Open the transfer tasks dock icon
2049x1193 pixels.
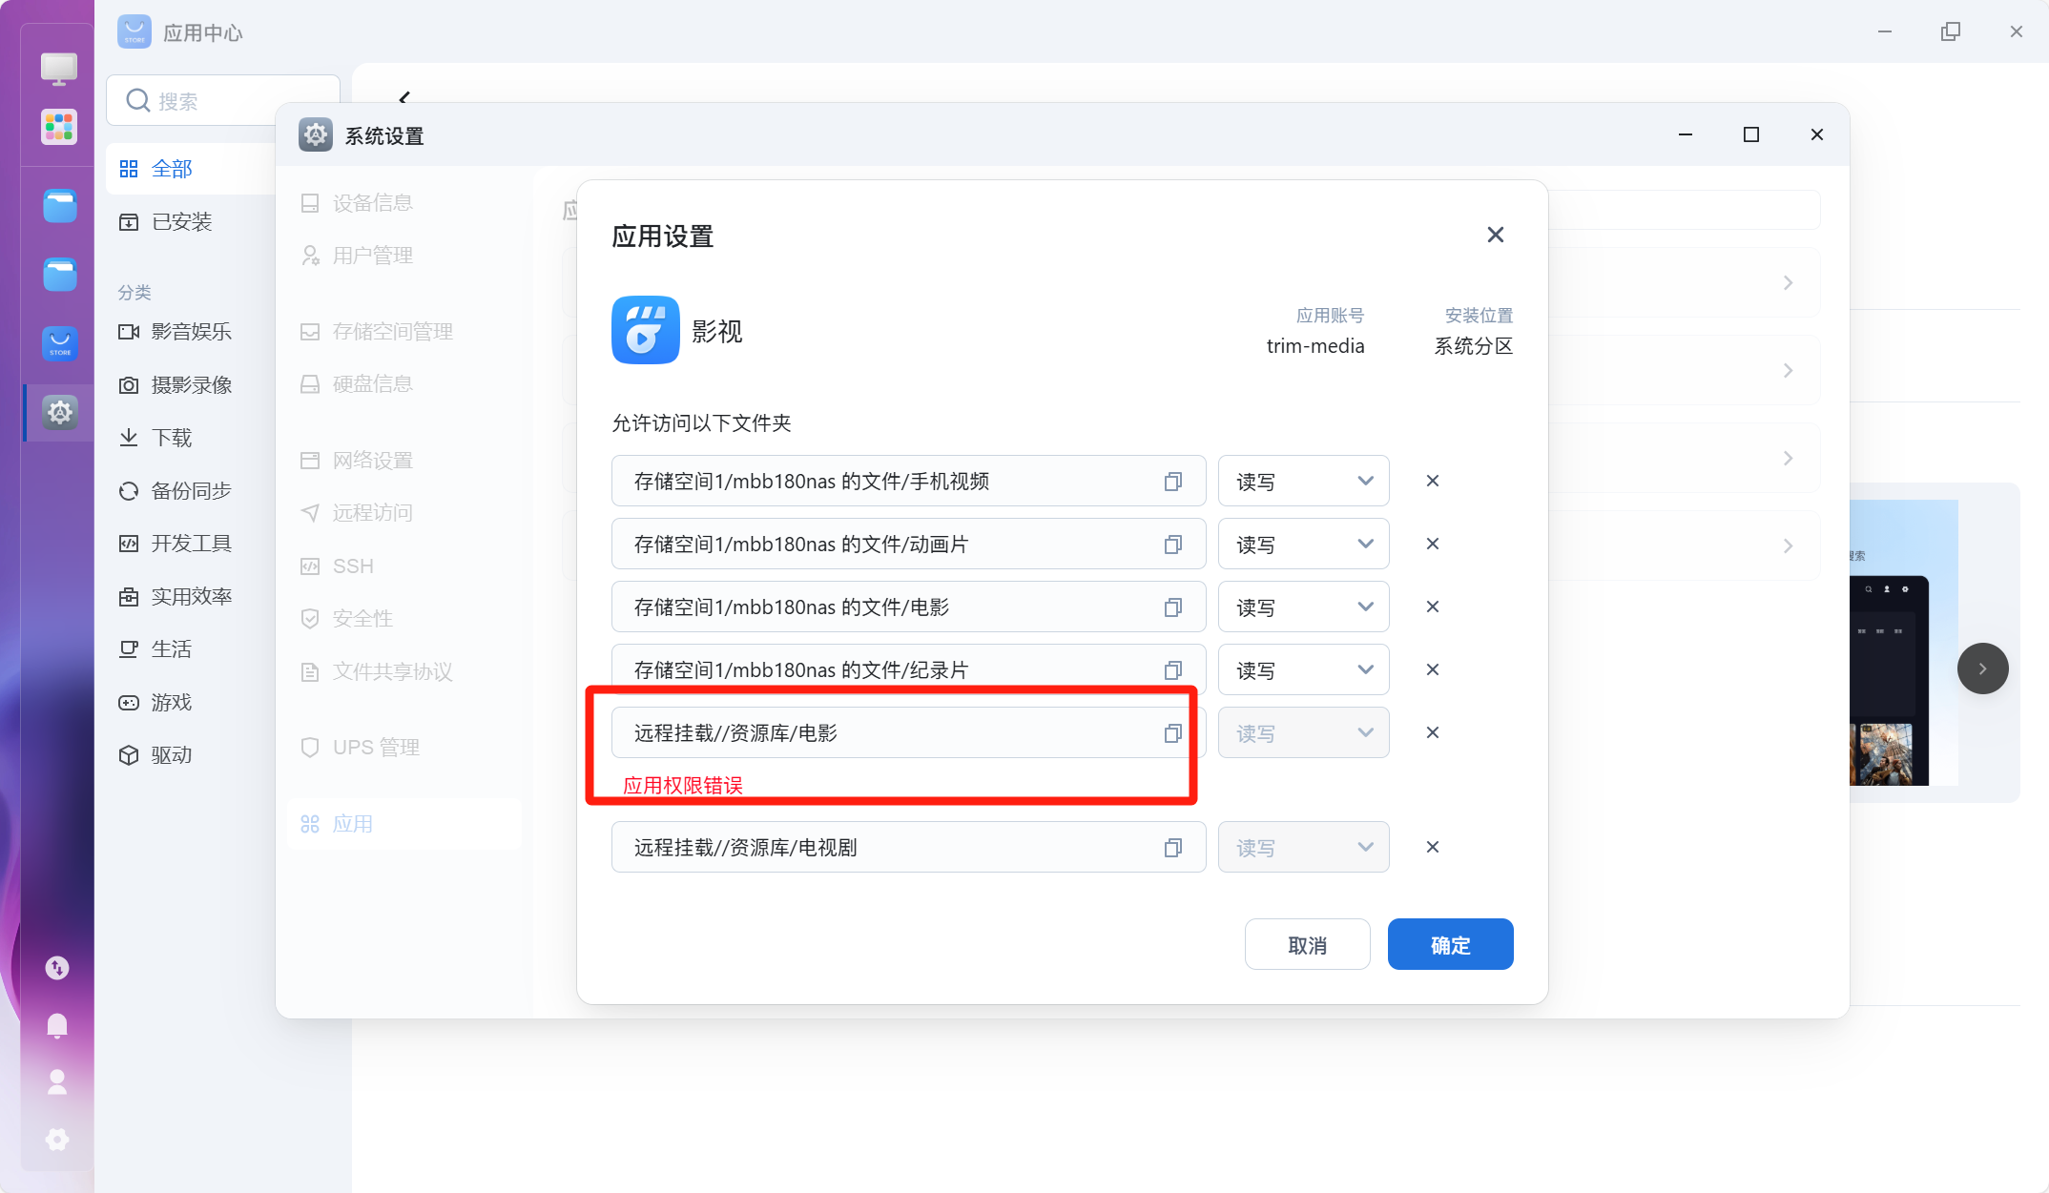(x=57, y=968)
